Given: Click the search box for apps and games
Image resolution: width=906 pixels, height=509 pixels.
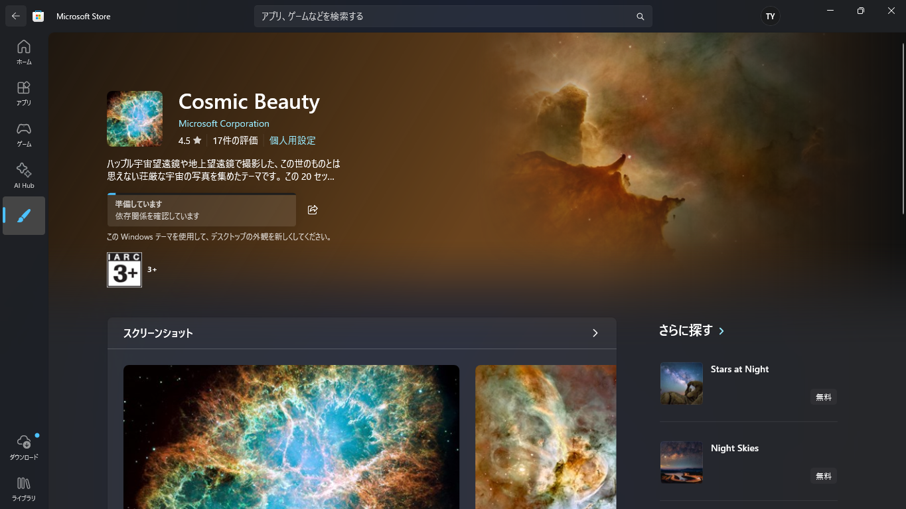Looking at the screenshot, I should point(453,17).
